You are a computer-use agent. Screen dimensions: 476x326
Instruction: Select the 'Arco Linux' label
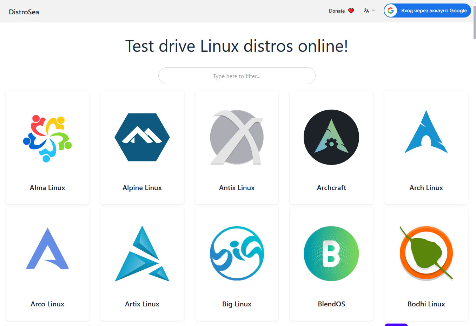pos(47,304)
